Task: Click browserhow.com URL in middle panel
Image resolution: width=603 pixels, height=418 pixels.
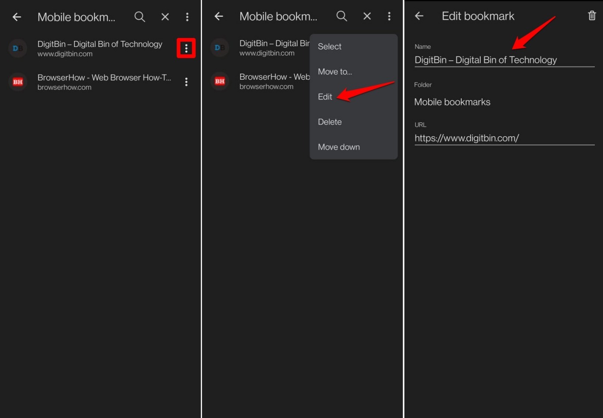Action: [x=266, y=87]
